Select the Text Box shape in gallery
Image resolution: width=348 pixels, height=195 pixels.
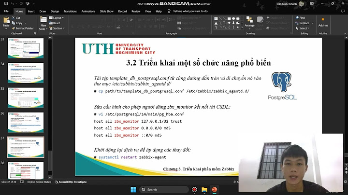click(x=216, y=19)
